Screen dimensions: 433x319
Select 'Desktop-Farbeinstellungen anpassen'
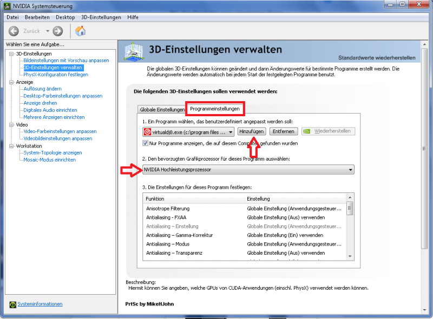pos(63,96)
